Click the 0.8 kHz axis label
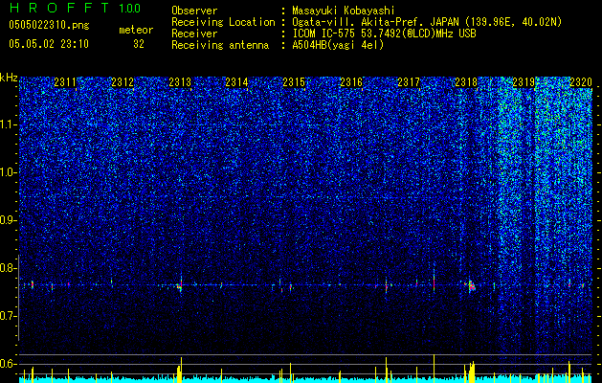Viewport: 602px width, 383px height. [x=8, y=268]
